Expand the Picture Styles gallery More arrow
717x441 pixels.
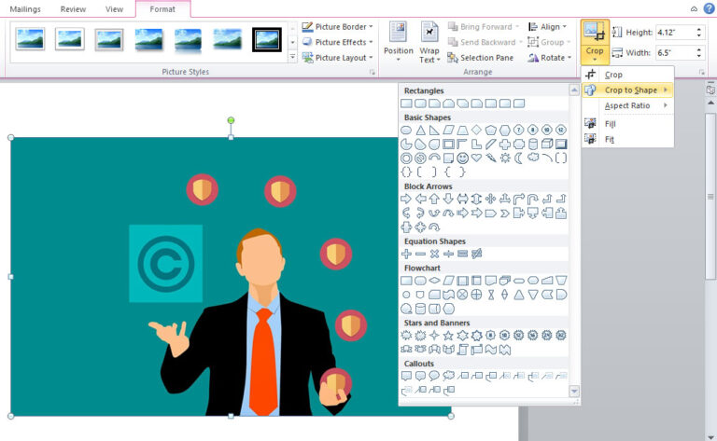tap(292, 57)
